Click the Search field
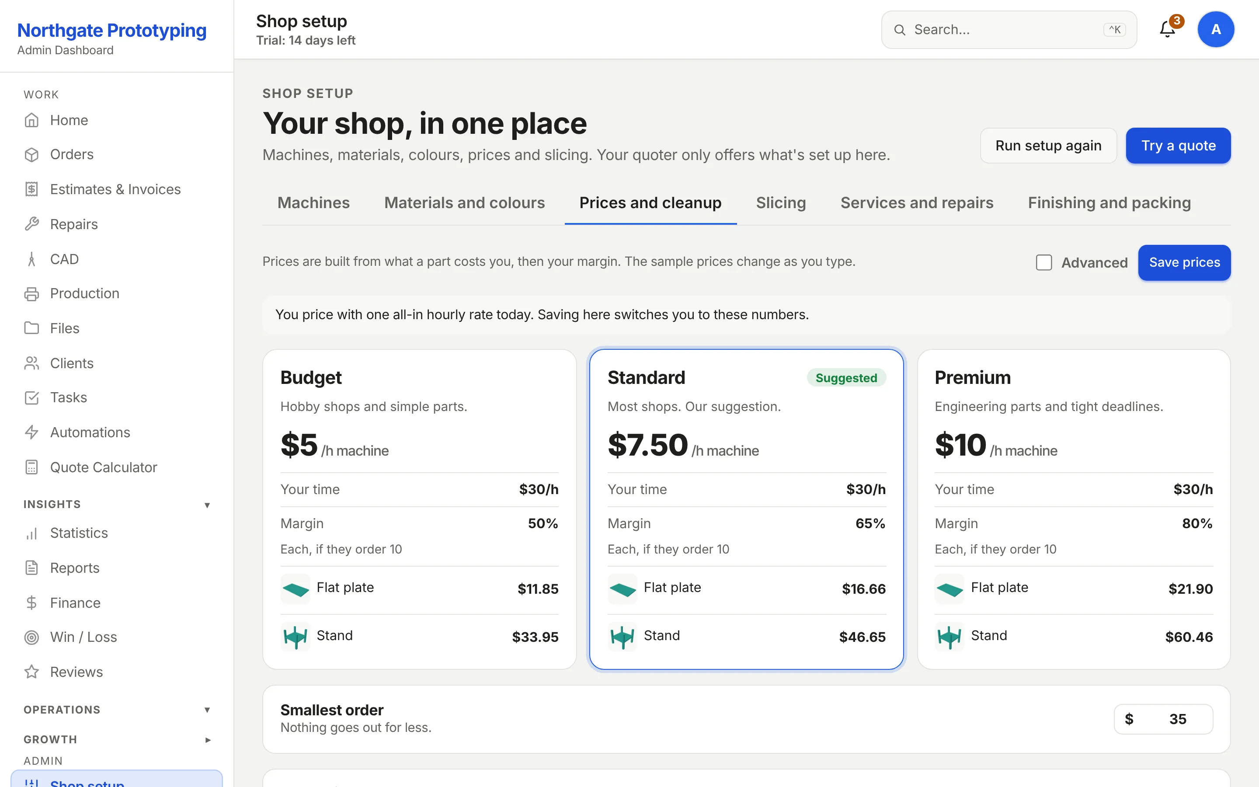Viewport: 1259px width, 787px height. pos(1009,30)
